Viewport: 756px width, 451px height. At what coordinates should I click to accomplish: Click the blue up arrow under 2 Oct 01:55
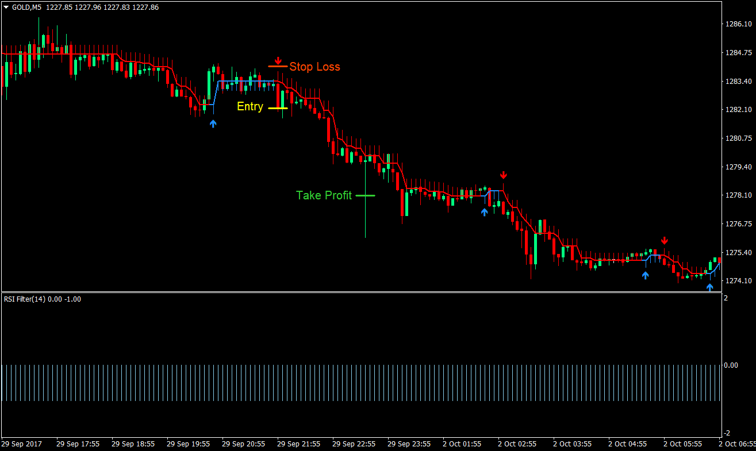(485, 212)
